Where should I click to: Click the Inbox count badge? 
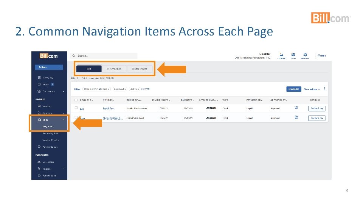[52, 84]
